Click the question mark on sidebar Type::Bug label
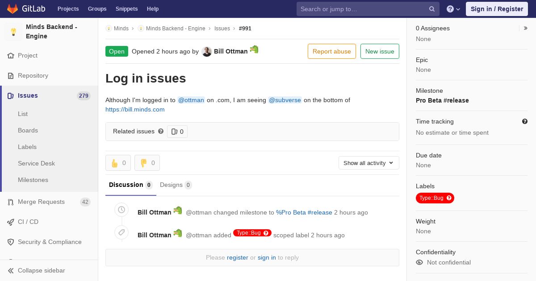Image resolution: width=536 pixels, height=281 pixels. tap(449, 198)
